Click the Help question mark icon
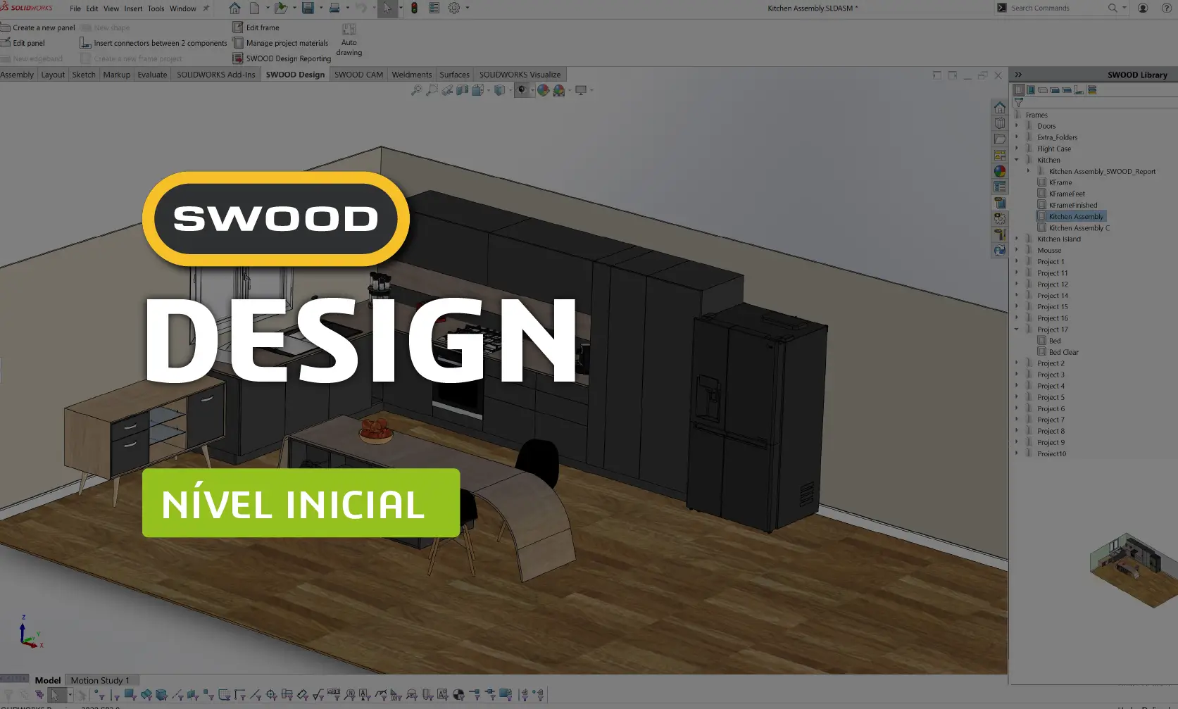 1166,8
